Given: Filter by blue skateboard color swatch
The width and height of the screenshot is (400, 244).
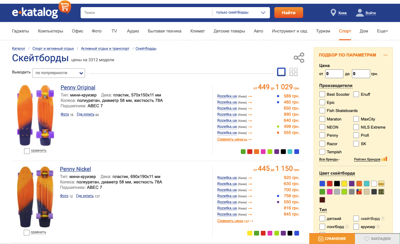Looking at the screenshot, I should [322, 183].
